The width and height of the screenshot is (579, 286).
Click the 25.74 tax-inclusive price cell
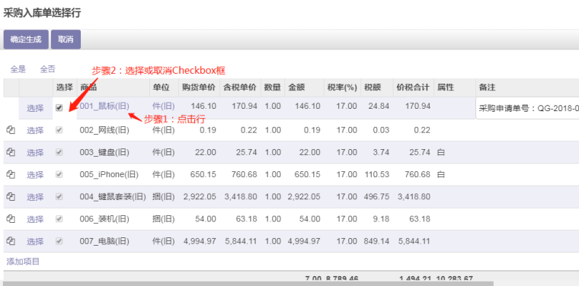point(247,152)
